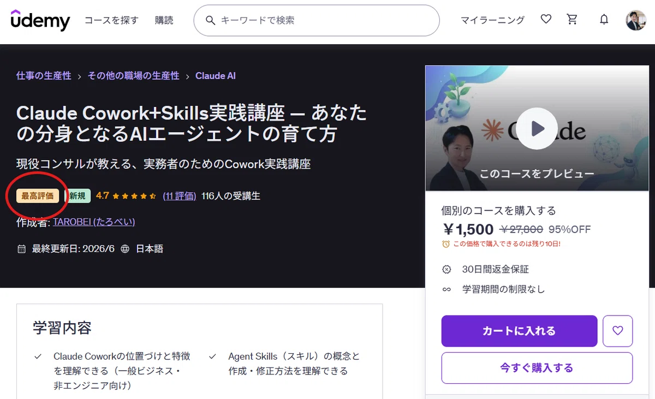Click the 個別のコースを購入する heading
The width and height of the screenshot is (655, 399).
[498, 210]
